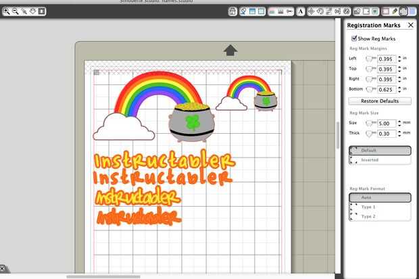Viewport: 419px width, 279px height.
Task: Click the Top margin stepper arrows
Action: [399, 69]
